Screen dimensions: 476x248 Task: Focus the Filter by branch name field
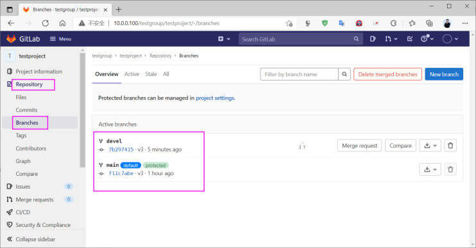pos(299,74)
